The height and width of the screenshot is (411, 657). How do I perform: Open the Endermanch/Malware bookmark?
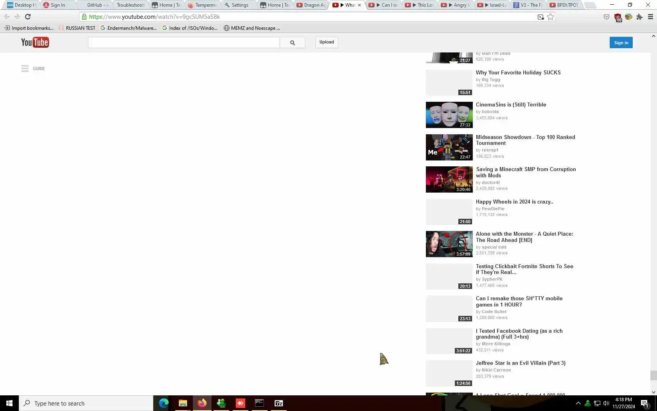tap(129, 28)
